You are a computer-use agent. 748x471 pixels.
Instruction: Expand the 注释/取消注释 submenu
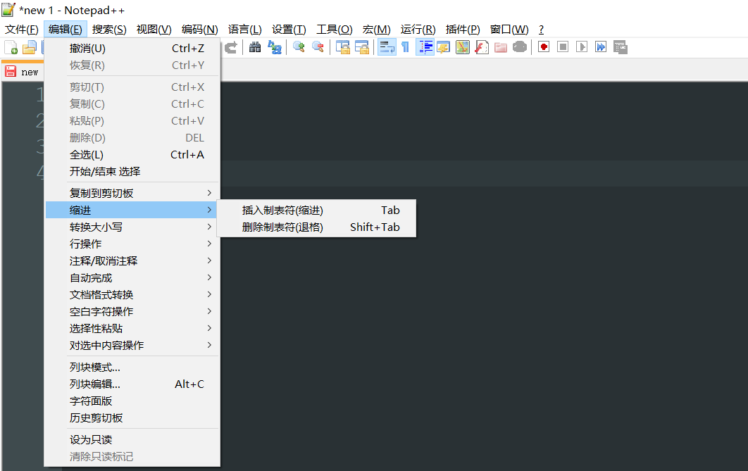[132, 260]
